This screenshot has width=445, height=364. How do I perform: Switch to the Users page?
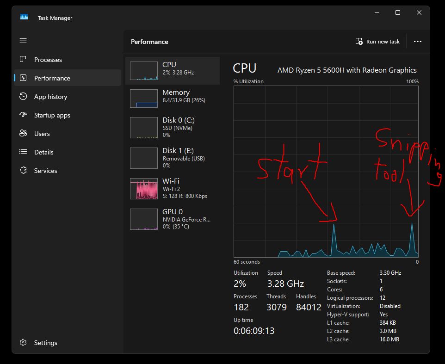pyautogui.click(x=42, y=134)
